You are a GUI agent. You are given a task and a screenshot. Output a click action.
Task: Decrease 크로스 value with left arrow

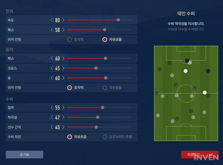(52, 68)
